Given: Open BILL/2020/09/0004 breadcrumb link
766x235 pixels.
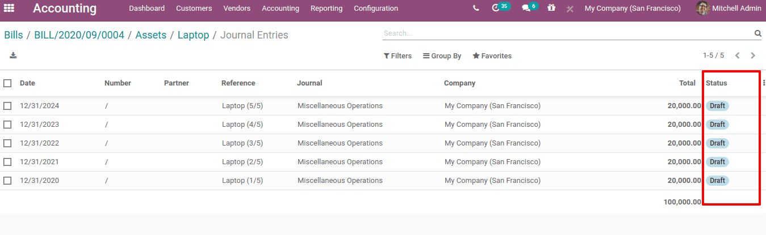Looking at the screenshot, I should pos(79,35).
